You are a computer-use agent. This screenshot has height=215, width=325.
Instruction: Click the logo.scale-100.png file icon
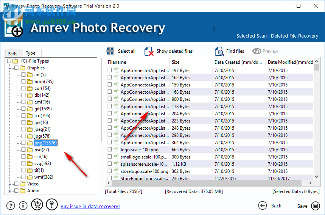click(x=116, y=149)
